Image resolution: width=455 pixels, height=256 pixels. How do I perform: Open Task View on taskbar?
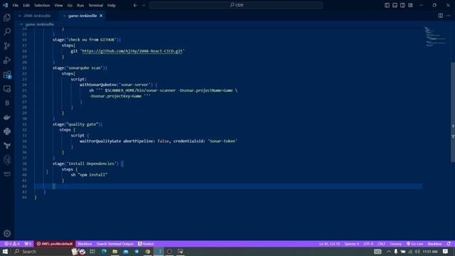coord(92,251)
